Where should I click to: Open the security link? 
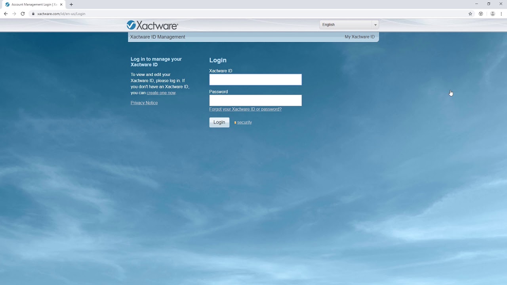pyautogui.click(x=244, y=122)
